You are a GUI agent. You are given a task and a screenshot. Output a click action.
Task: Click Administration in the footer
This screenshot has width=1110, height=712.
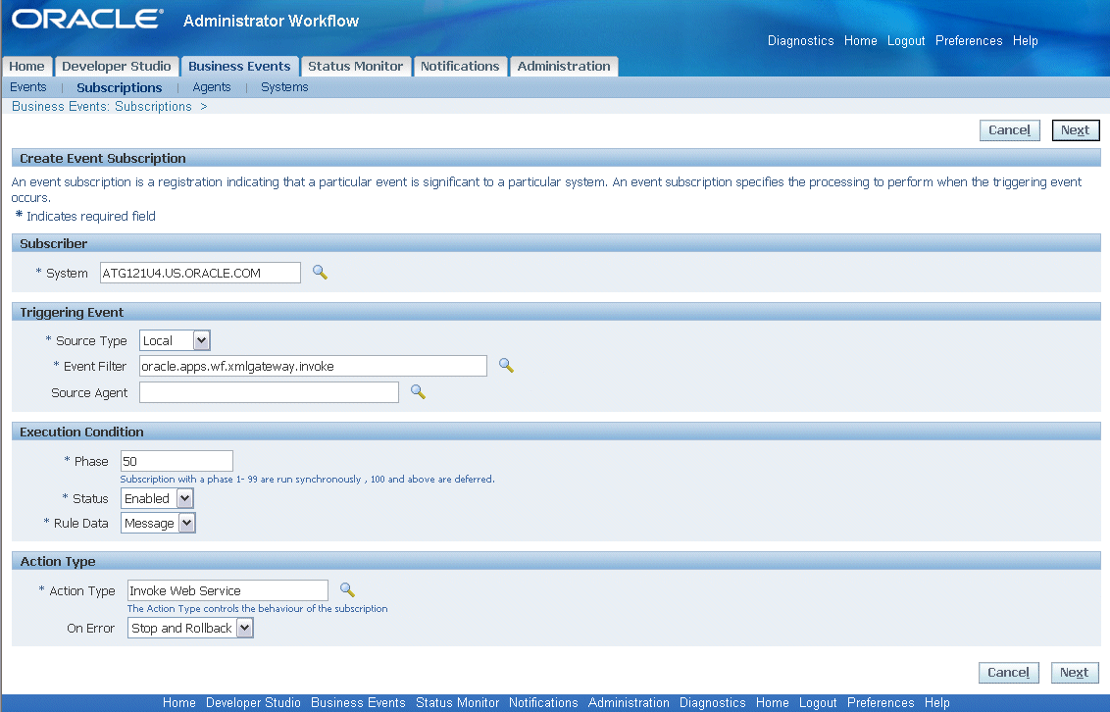click(629, 703)
